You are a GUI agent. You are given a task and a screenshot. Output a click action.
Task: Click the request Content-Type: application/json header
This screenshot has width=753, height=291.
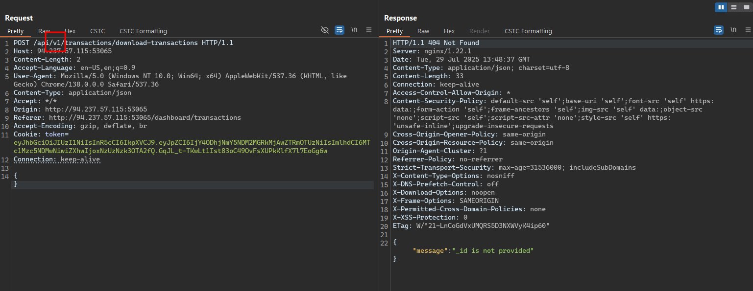tap(73, 92)
